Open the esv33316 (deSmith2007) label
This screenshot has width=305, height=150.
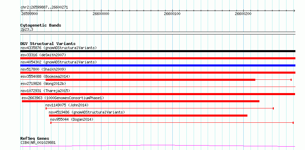pos(43,55)
